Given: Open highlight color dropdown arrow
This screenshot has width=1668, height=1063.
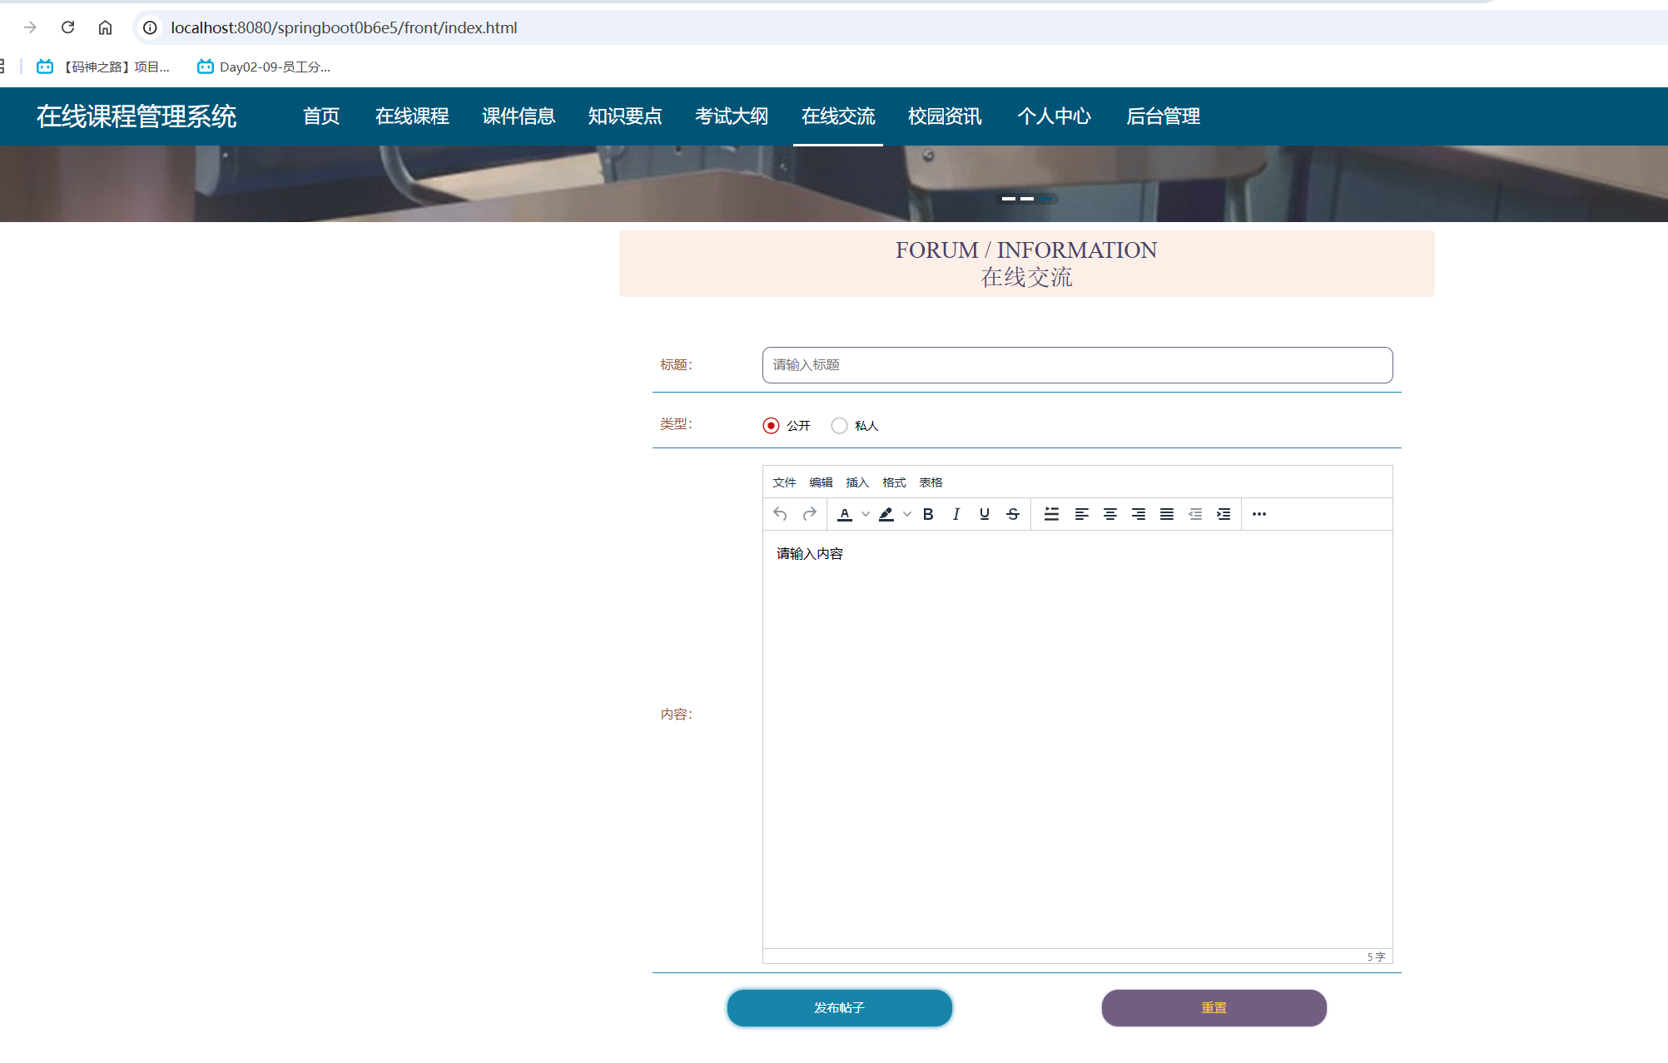Looking at the screenshot, I should pos(907,514).
